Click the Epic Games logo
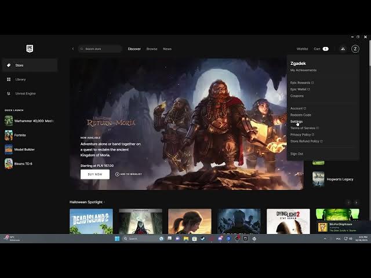The image size is (371, 278). (30, 49)
